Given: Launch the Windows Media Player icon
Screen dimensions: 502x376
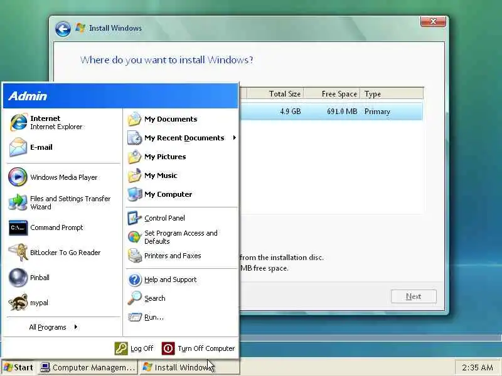Looking at the screenshot, I should point(18,177).
